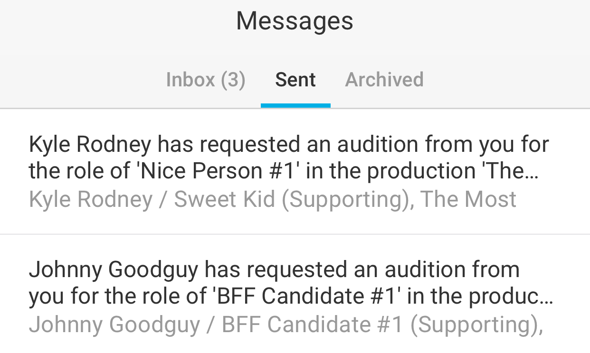Click the divider between the two messages
The image size is (590, 353).
pyautogui.click(x=295, y=234)
